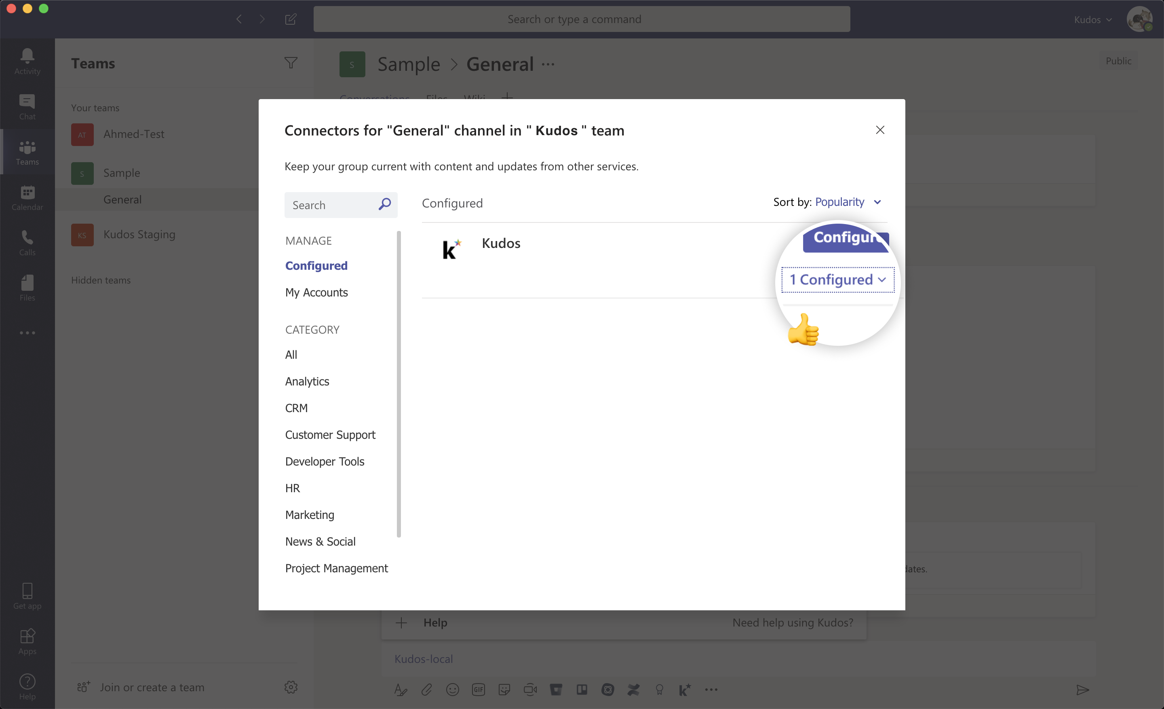
Task: Click the Praise badge icon
Action: click(660, 690)
